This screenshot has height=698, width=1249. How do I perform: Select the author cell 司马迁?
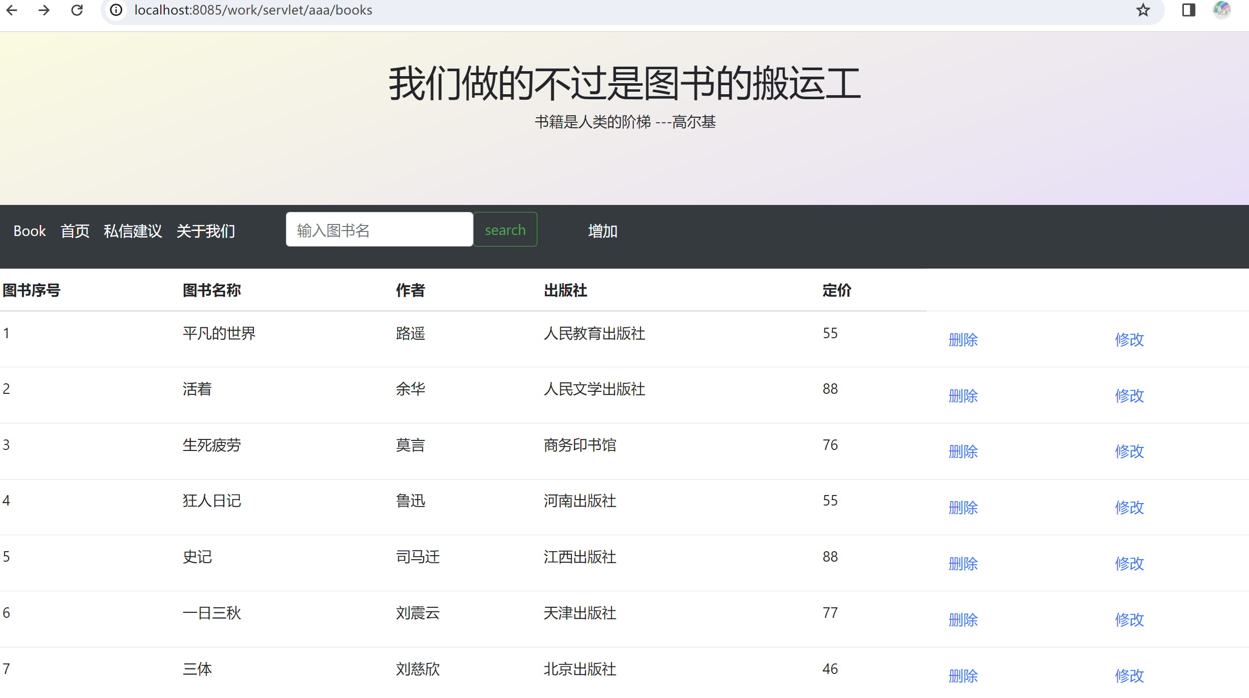tap(417, 557)
